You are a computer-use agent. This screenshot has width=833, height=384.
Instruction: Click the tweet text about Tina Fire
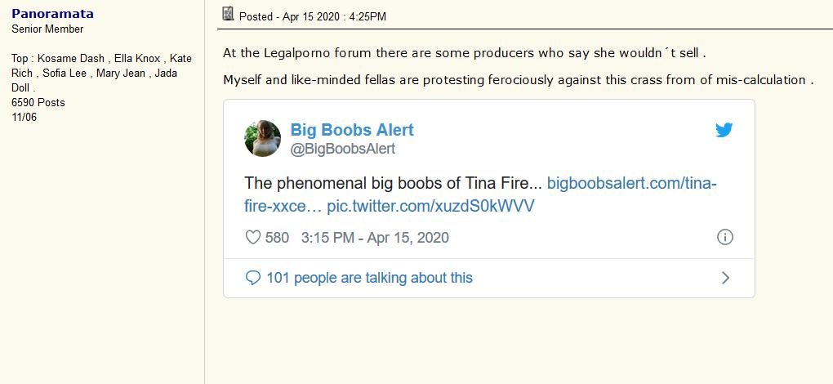[393, 183]
